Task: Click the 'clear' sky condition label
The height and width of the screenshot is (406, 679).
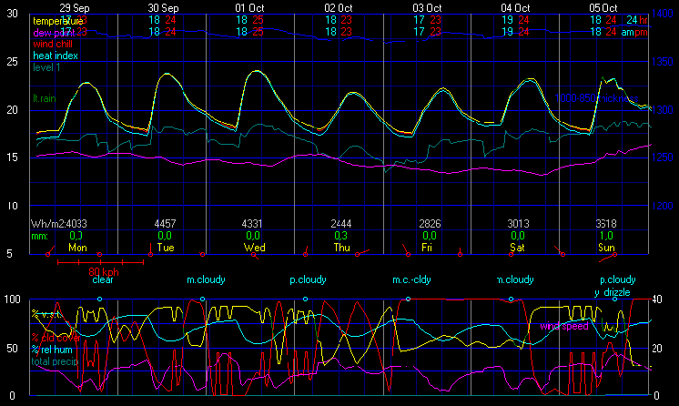Action: point(103,280)
